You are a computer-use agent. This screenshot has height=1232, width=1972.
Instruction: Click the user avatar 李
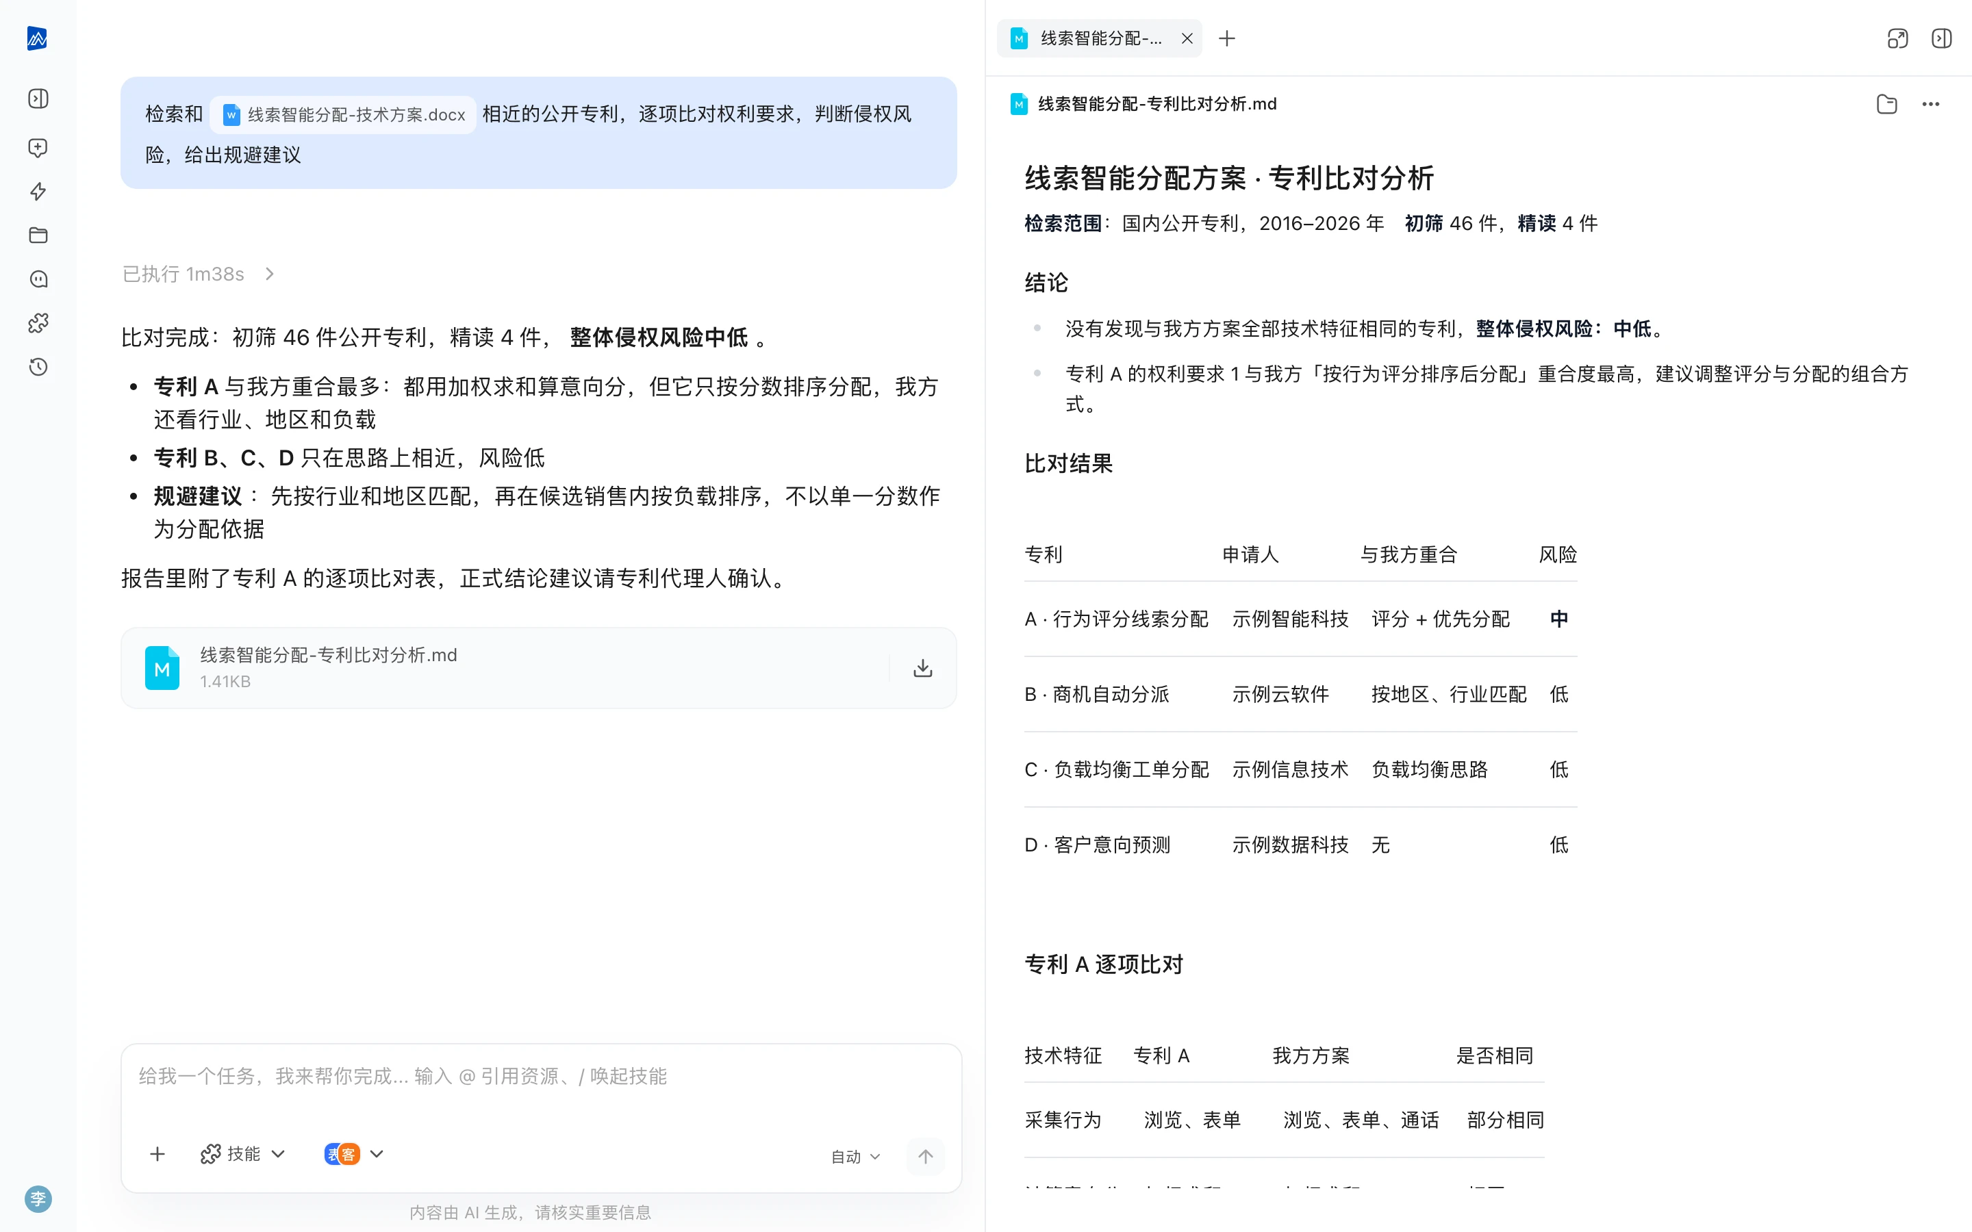(38, 1198)
